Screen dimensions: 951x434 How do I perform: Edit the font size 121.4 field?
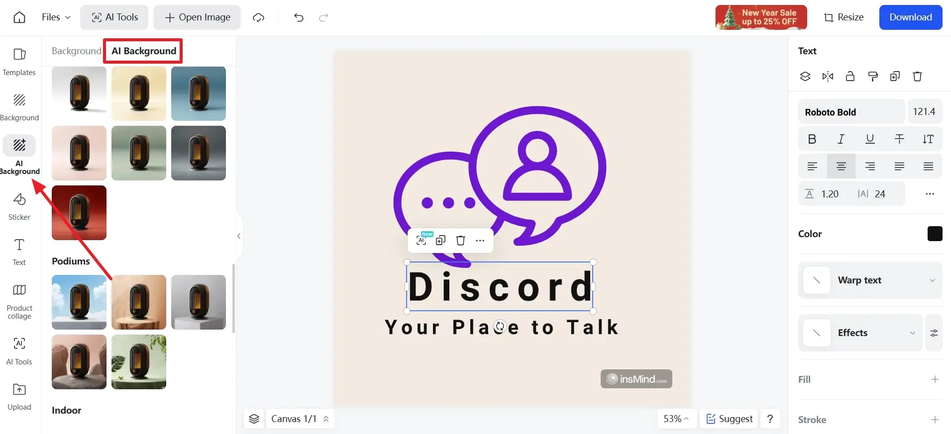coord(925,112)
